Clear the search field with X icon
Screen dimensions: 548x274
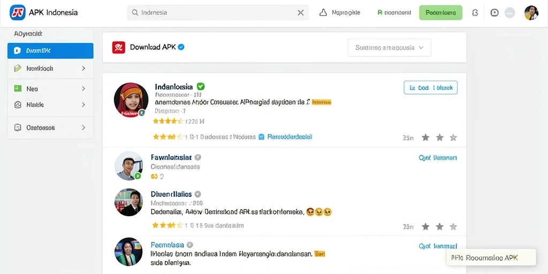coord(301,13)
